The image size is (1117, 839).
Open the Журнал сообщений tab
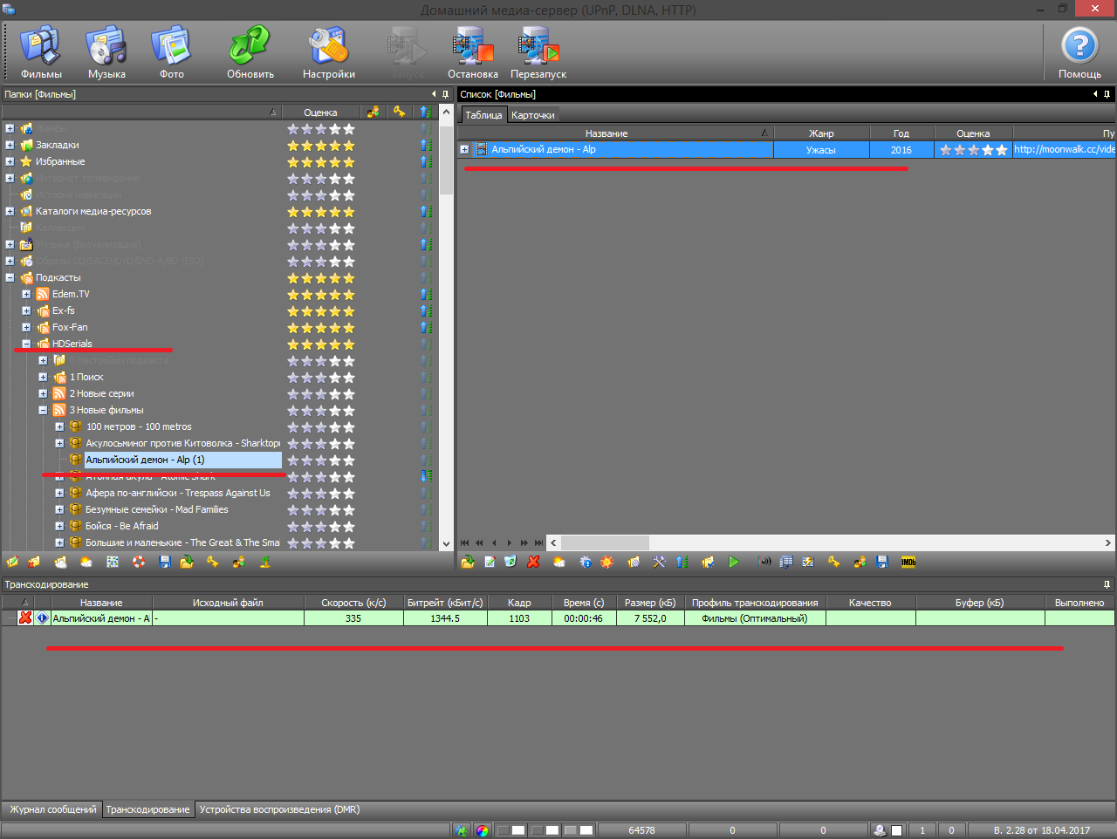(x=52, y=809)
